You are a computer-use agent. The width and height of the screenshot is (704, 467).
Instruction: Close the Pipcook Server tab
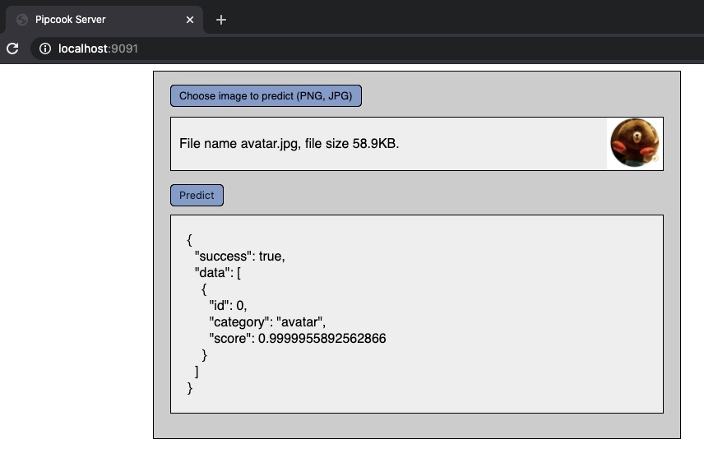pos(190,20)
